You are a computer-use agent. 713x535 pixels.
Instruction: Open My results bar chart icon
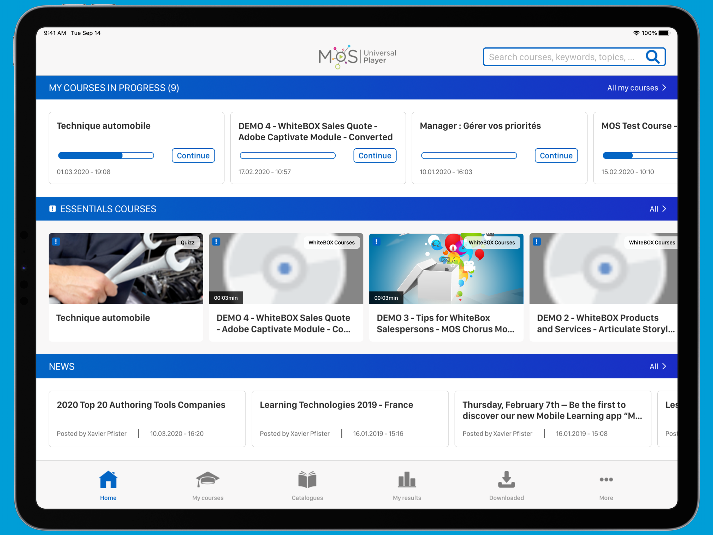click(407, 479)
